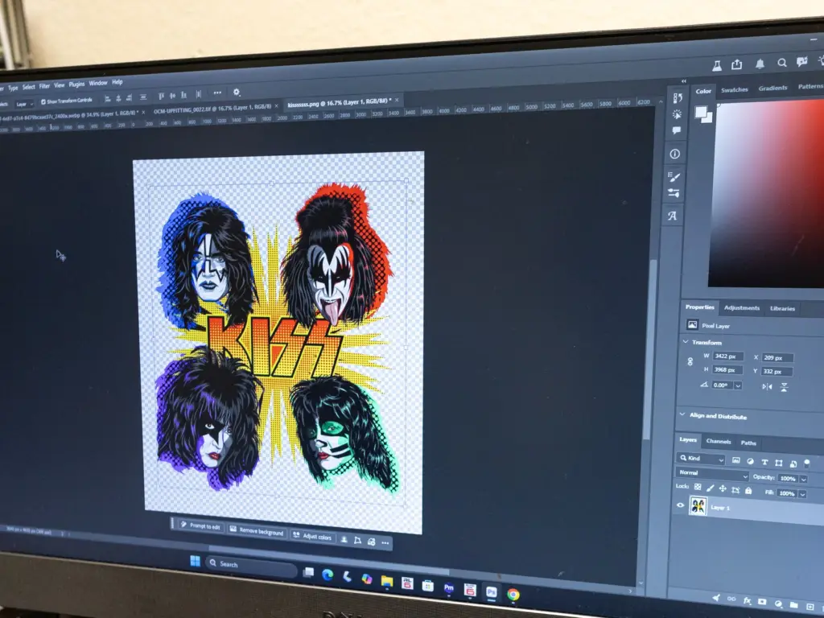Collapse the Transform section
Viewport: 824px width, 618px height.
coord(686,341)
